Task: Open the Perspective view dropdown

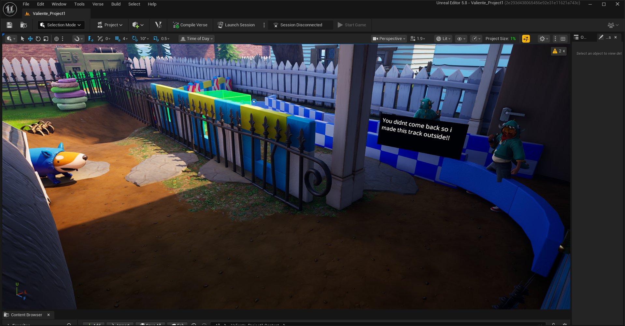Action: [389, 39]
